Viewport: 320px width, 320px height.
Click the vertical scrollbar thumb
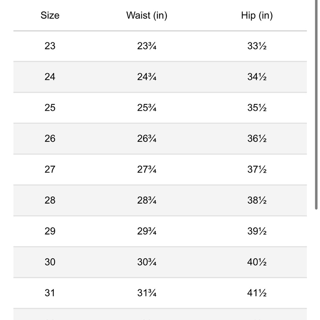pyautogui.click(x=316, y=105)
